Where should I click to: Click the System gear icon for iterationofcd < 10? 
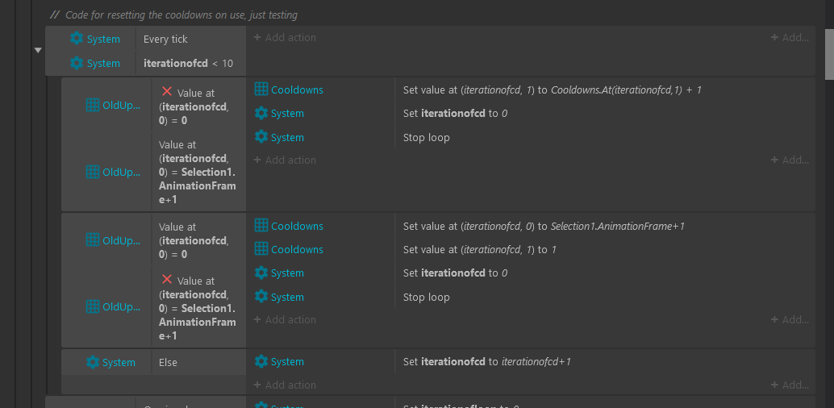pyautogui.click(x=77, y=63)
